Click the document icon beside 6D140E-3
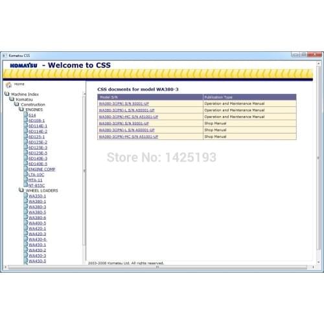The height and width of the screenshot is (324, 324). 26,158
